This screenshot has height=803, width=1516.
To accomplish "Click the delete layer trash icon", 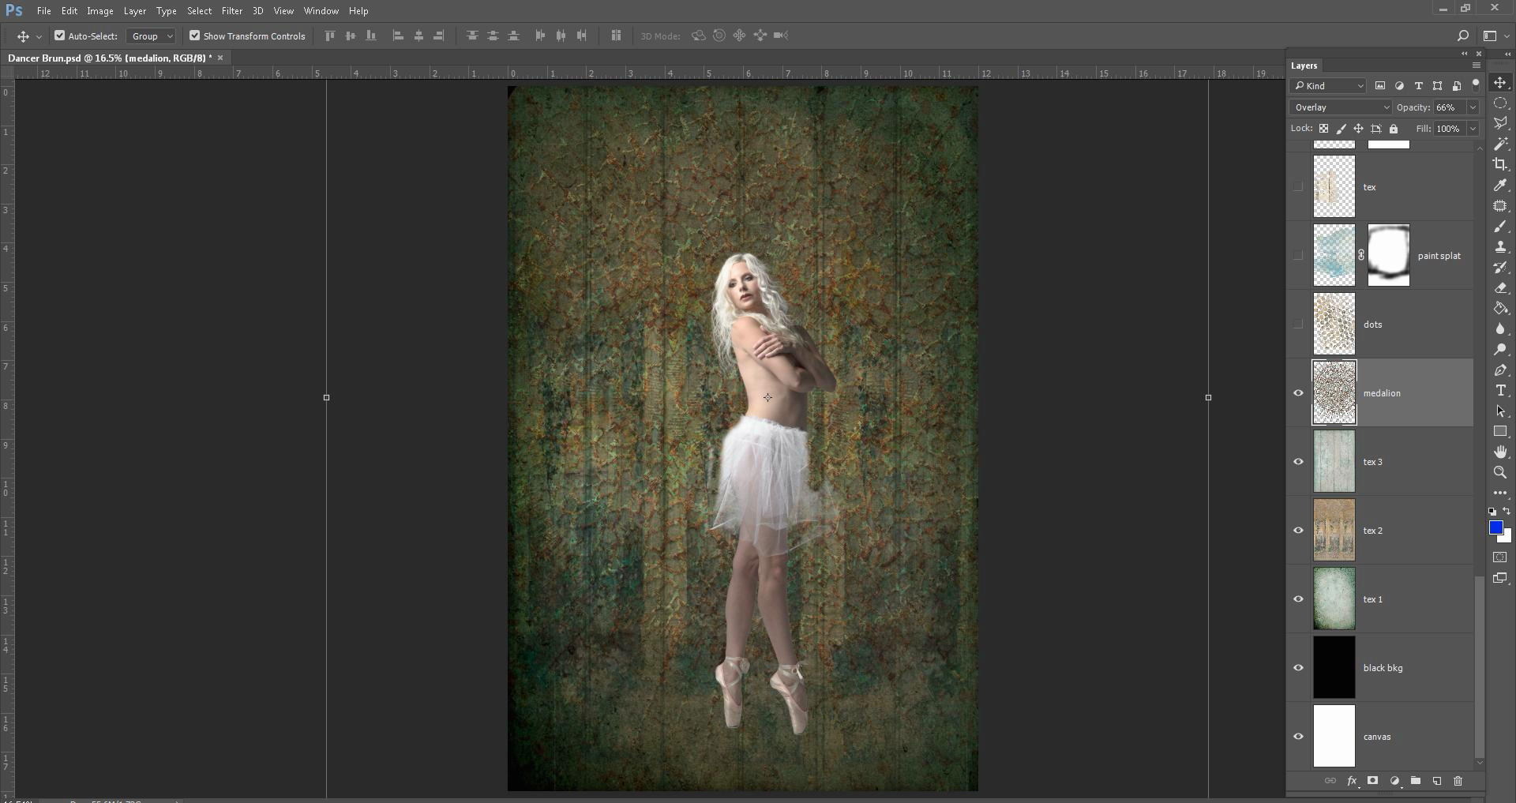I will (x=1458, y=781).
